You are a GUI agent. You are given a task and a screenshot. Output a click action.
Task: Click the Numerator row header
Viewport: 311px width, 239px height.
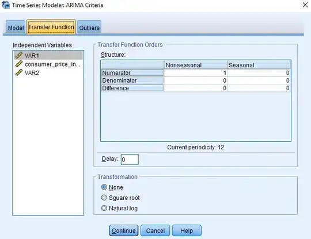pos(132,73)
